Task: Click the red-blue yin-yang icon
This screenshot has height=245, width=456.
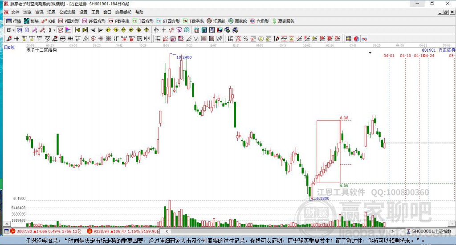Action: tap(356, 39)
